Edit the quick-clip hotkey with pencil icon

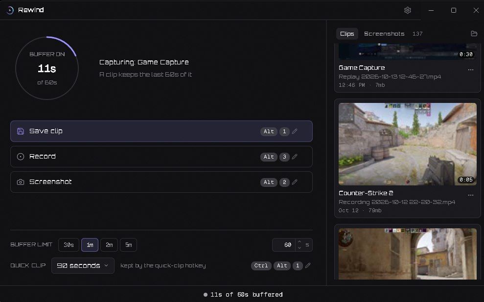pyautogui.click(x=308, y=265)
